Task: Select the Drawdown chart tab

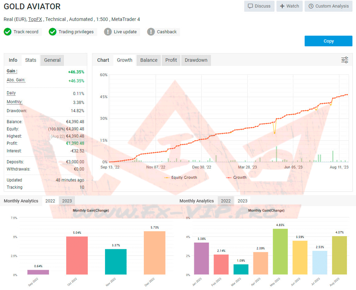Action: pyautogui.click(x=196, y=60)
